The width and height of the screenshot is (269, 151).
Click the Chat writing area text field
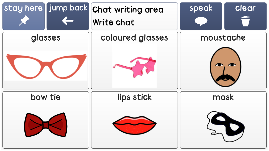tap(134, 16)
